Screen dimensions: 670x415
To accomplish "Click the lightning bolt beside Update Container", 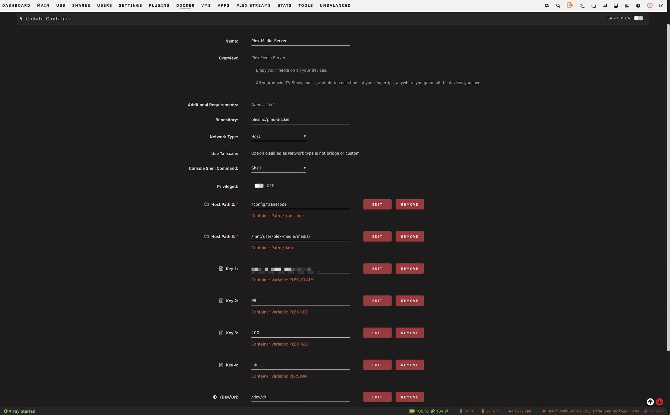I will click(21, 19).
